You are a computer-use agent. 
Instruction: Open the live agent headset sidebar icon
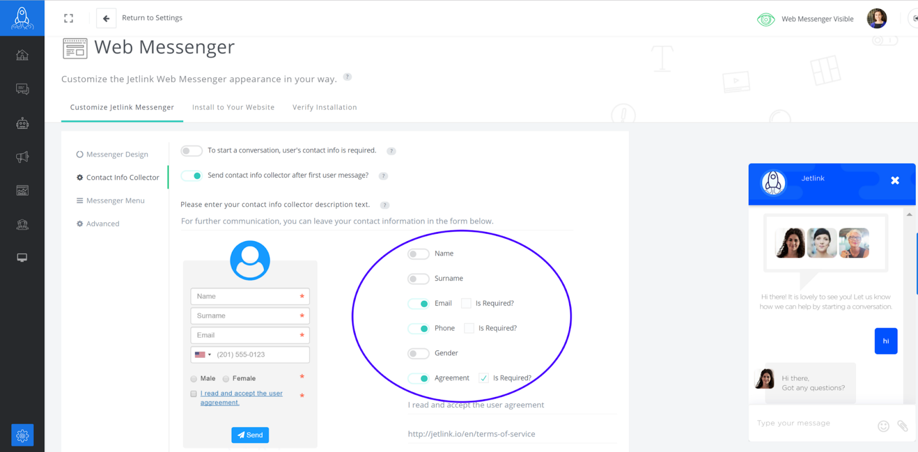coord(22,224)
